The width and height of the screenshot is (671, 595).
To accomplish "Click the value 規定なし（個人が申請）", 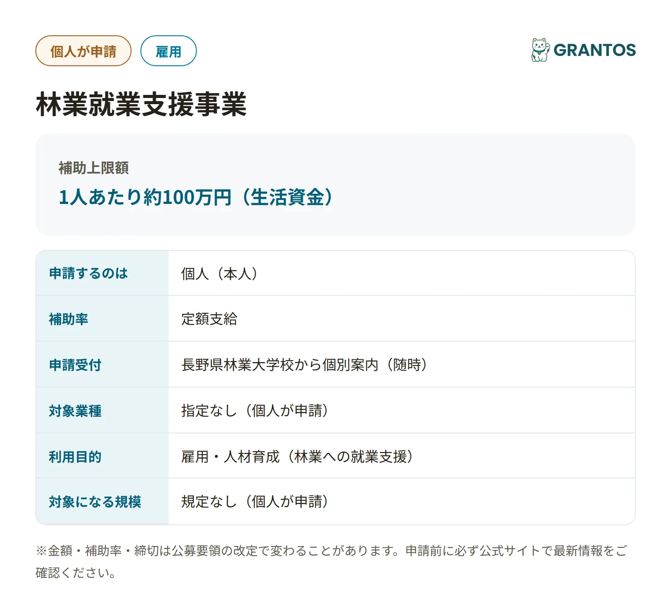I will [x=255, y=501].
